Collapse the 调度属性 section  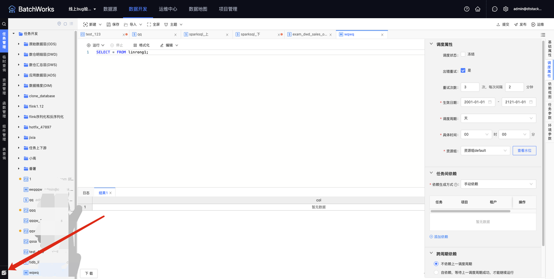(x=431, y=44)
